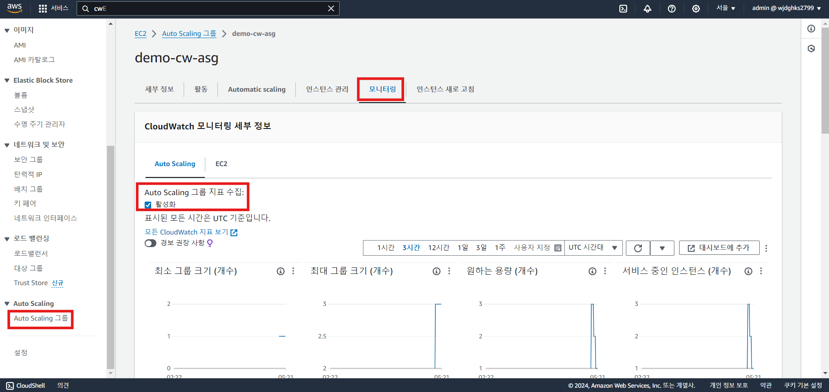
Task: Open the services grid menu icon
Action: click(x=42, y=8)
